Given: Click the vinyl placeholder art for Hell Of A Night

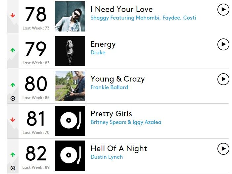Looking at the screenshot, I should tap(70, 155).
